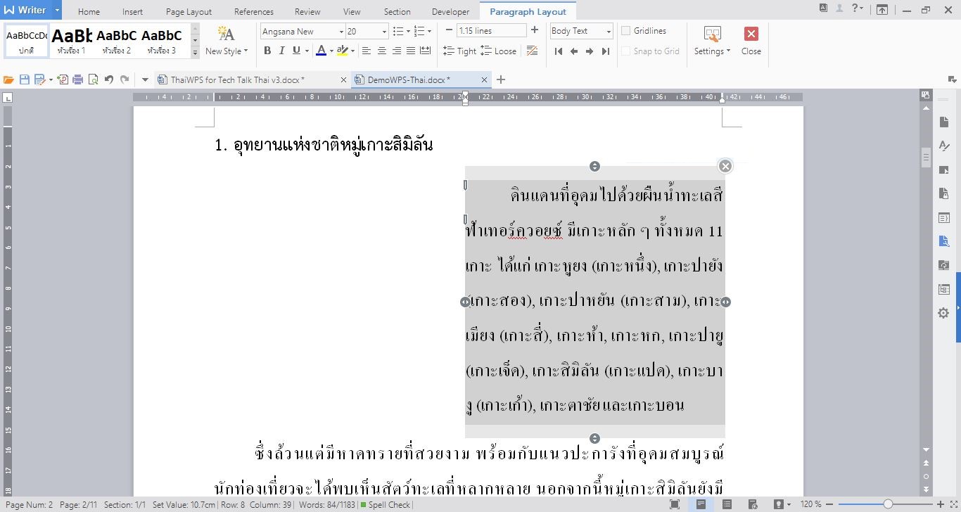Screen dimensions: 961x512
Task: Click the Loose spacing button
Action: tap(499, 51)
